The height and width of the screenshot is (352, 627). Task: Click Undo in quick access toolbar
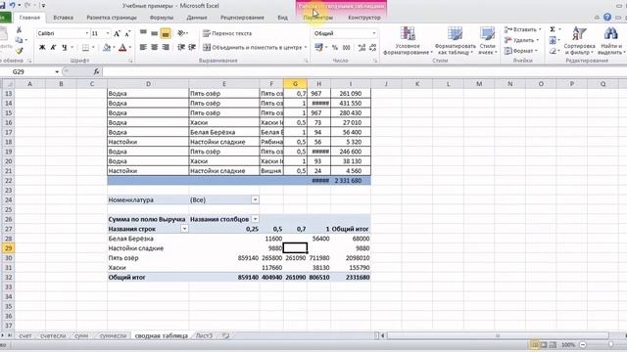(13, 5)
